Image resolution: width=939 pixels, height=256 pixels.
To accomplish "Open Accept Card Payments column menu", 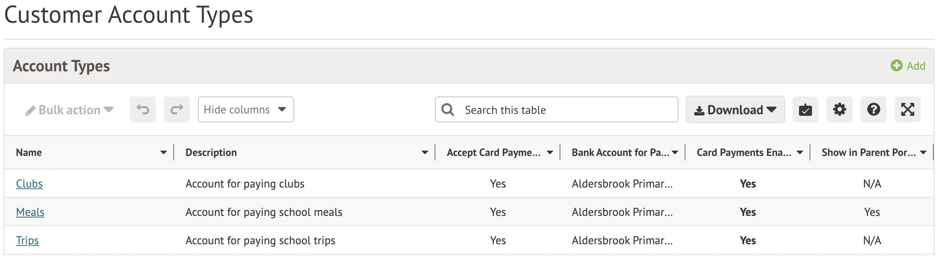I will 550,153.
